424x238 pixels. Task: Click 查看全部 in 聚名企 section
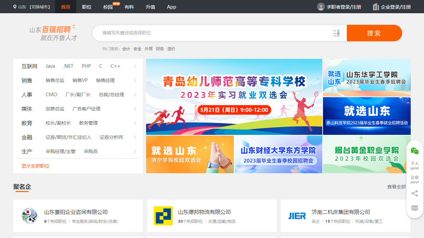click(397, 187)
